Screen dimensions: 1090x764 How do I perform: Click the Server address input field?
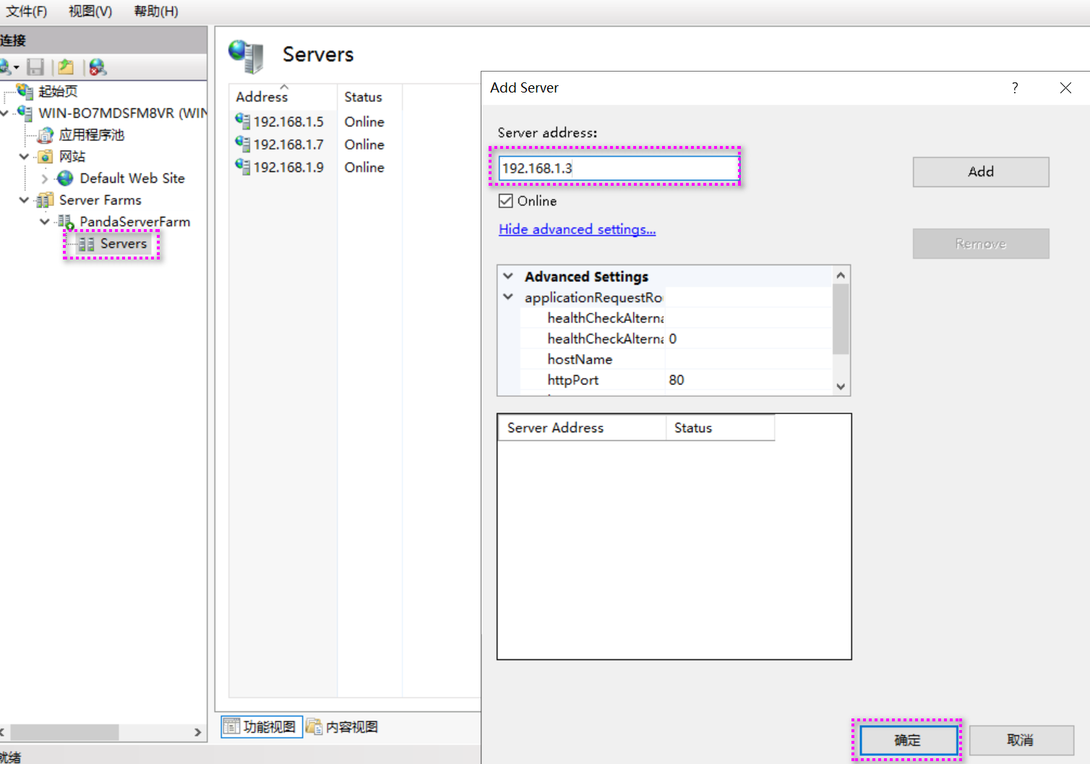pos(618,168)
